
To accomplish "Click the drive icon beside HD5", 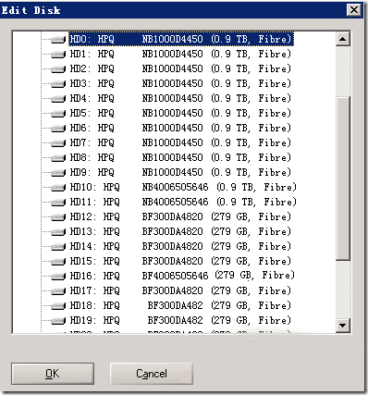I will coord(58,113).
